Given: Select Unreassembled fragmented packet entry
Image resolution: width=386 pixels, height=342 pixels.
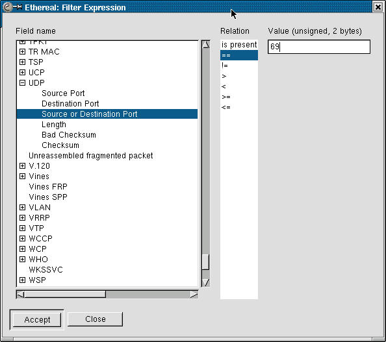Looking at the screenshot, I should [x=90, y=156].
